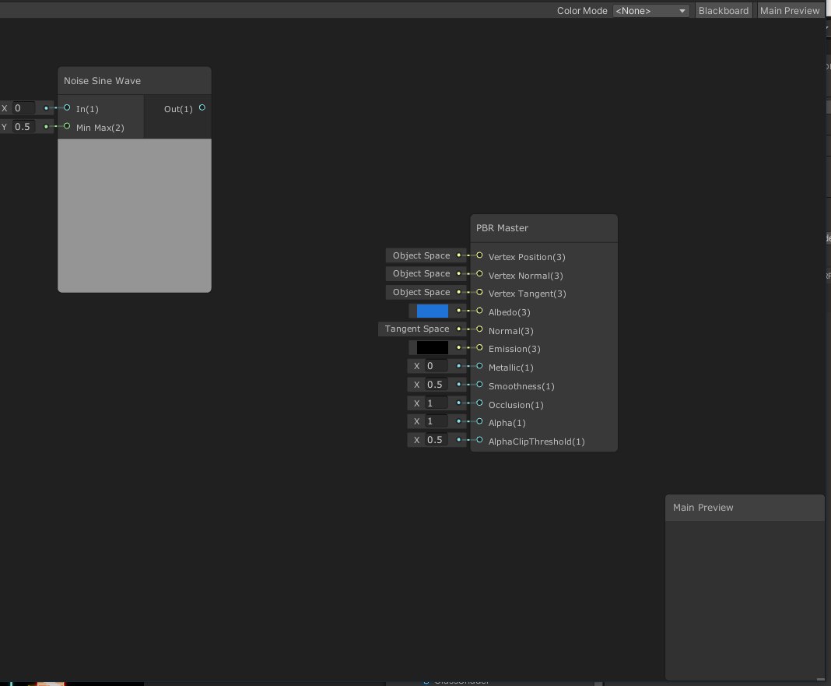Viewport: 831px width, 686px height.
Task: Click the Main Preview panel title
Action: [x=703, y=508]
